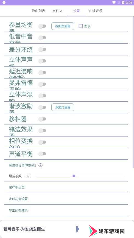The width and height of the screenshot is (134, 238).
Task: Check the 图表 checkbox
Action: 80,26
